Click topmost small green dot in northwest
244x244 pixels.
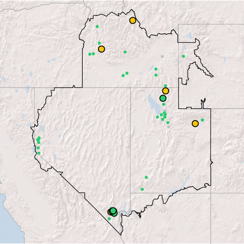pos(97,27)
